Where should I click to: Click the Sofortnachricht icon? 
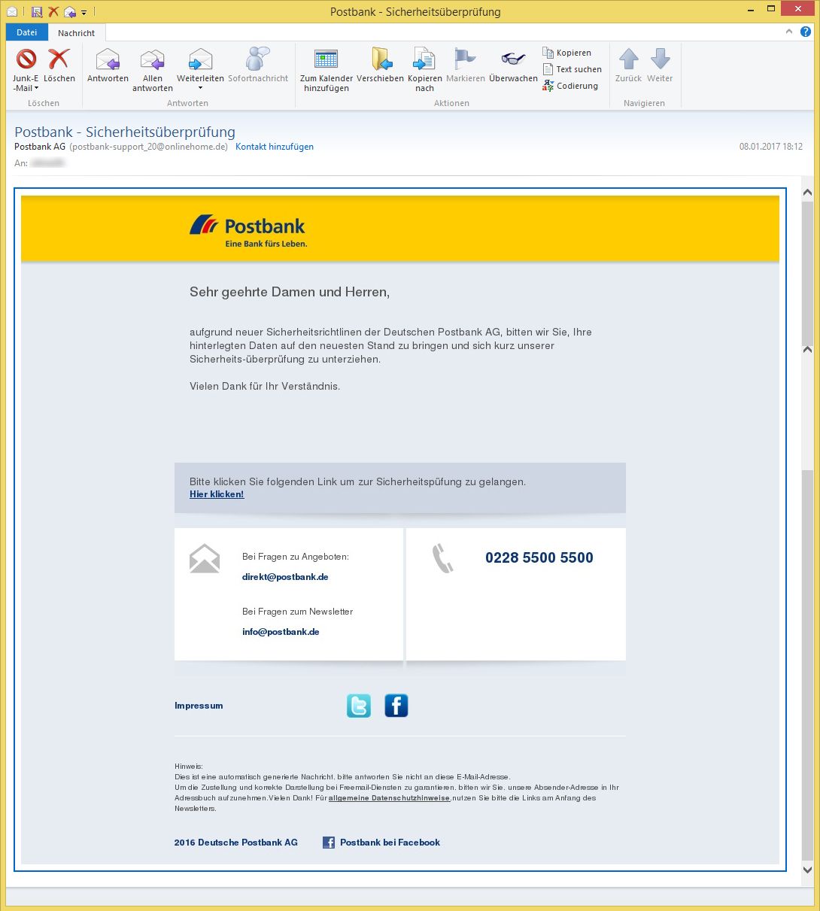click(x=258, y=59)
